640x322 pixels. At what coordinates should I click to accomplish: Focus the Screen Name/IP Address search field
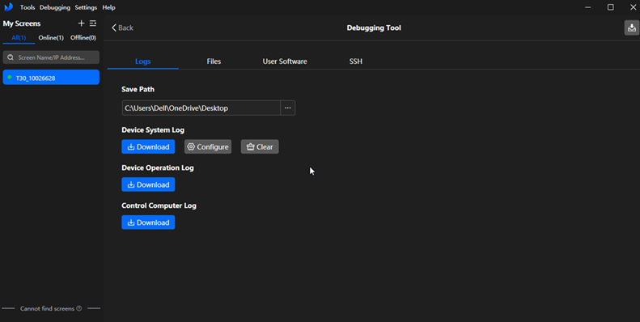(51, 57)
